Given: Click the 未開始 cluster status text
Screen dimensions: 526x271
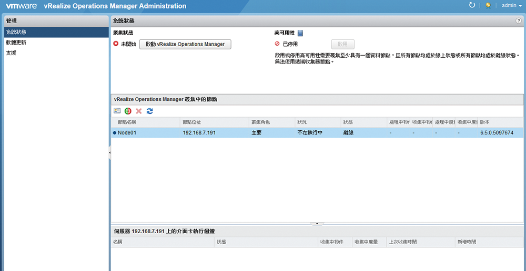Looking at the screenshot, I should (128, 44).
